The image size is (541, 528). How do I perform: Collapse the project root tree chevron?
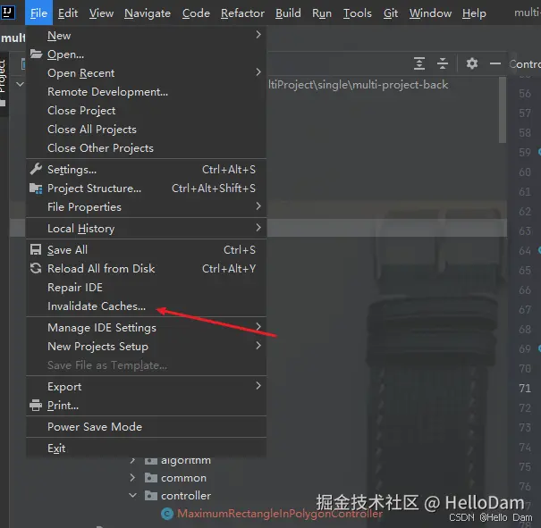pyautogui.click(x=20, y=84)
